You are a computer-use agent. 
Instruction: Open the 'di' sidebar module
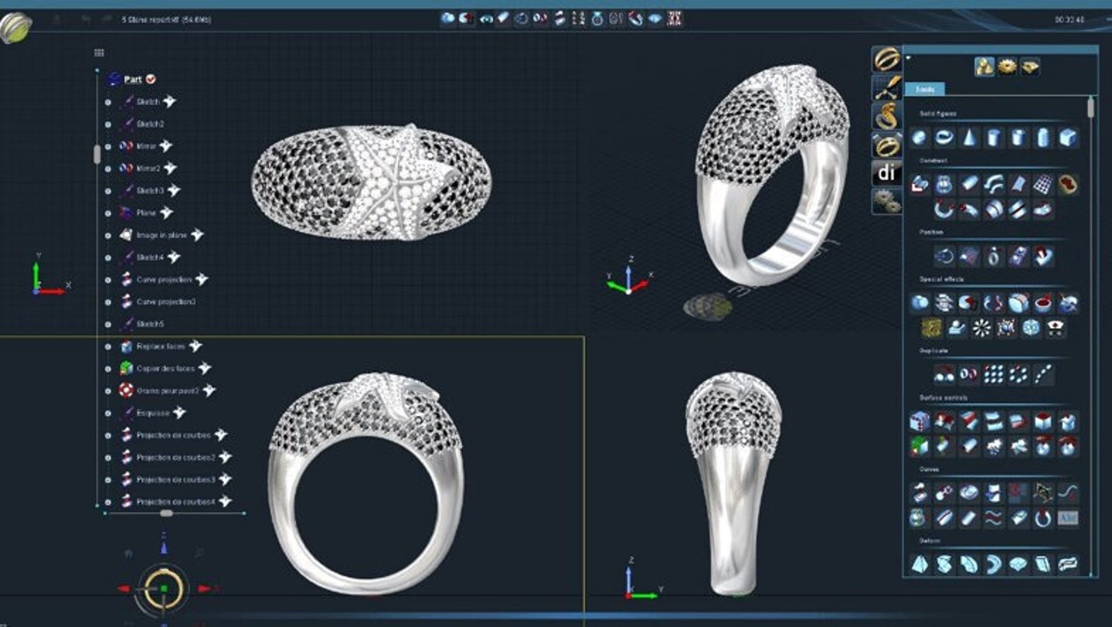pyautogui.click(x=887, y=173)
